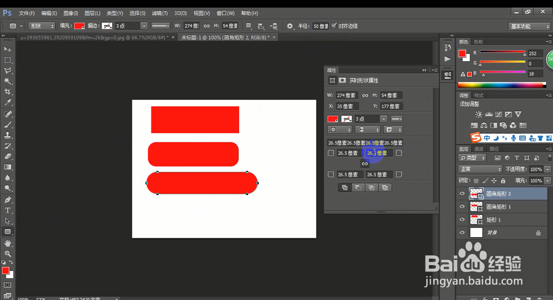Open the stroke line style dropdown in options bar

point(161,26)
